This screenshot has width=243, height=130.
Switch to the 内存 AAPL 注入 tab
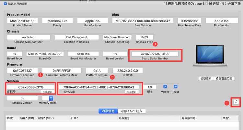coord(132,111)
